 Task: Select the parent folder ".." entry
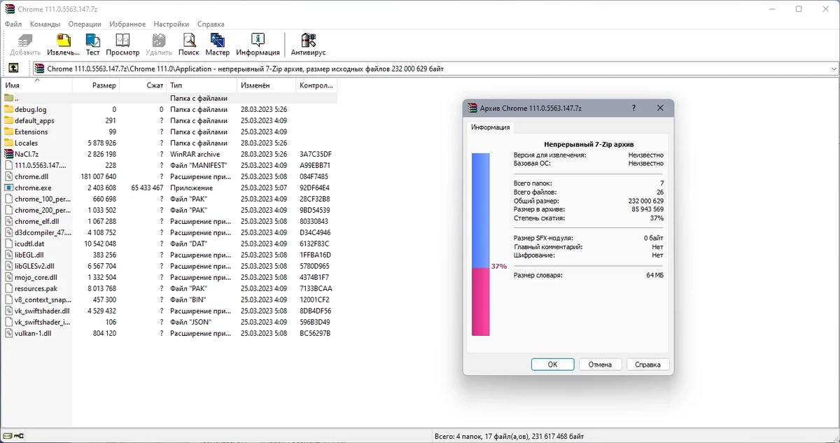point(169,98)
